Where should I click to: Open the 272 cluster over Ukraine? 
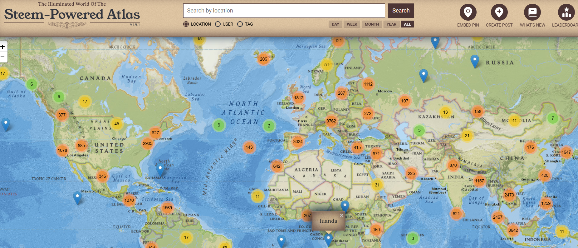click(x=368, y=113)
